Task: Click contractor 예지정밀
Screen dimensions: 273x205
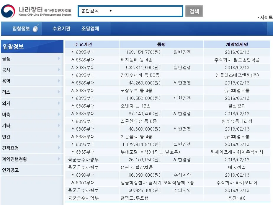Action: click(237, 167)
